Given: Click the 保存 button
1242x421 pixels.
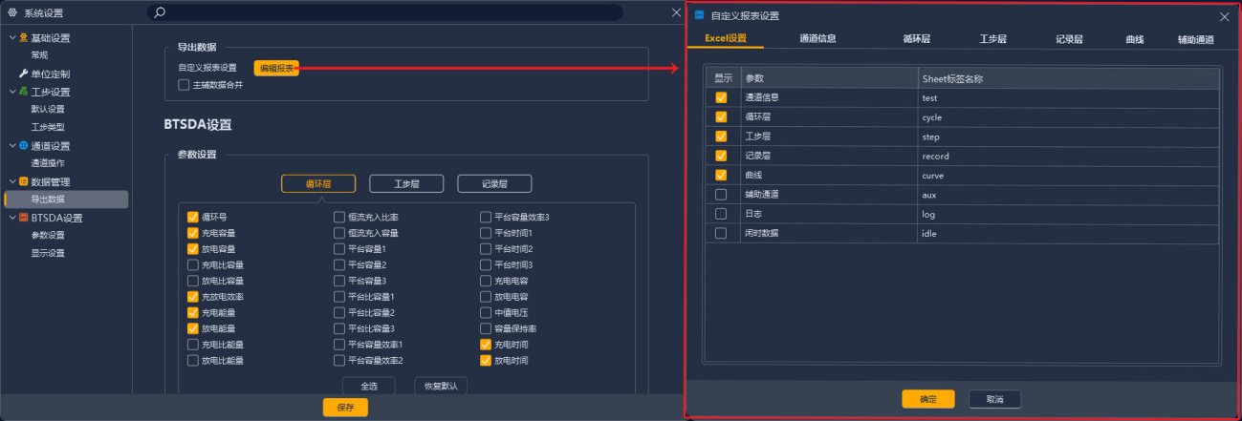Looking at the screenshot, I should coord(345,408).
